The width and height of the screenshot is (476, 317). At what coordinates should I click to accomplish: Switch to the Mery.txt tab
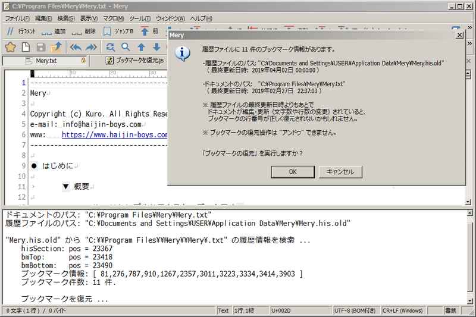click(x=46, y=61)
